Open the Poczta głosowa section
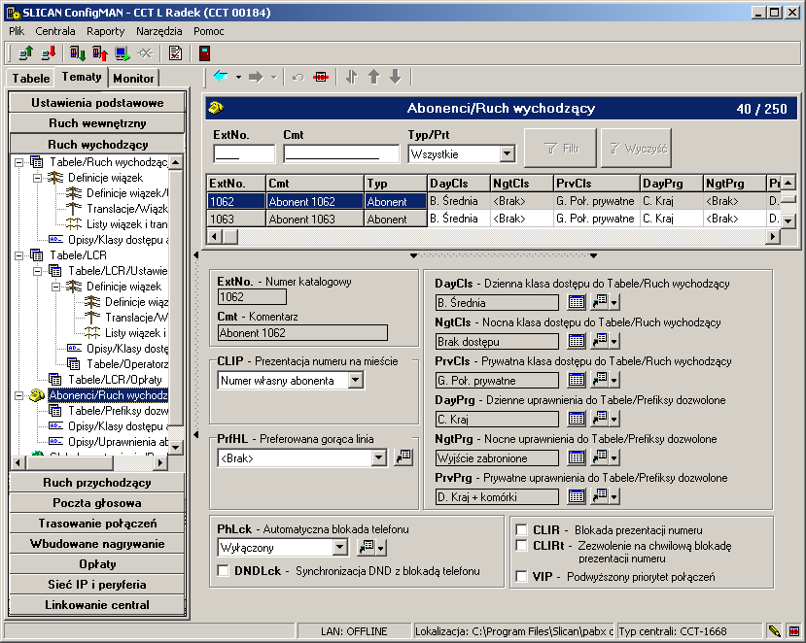The image size is (806, 643). click(x=97, y=503)
